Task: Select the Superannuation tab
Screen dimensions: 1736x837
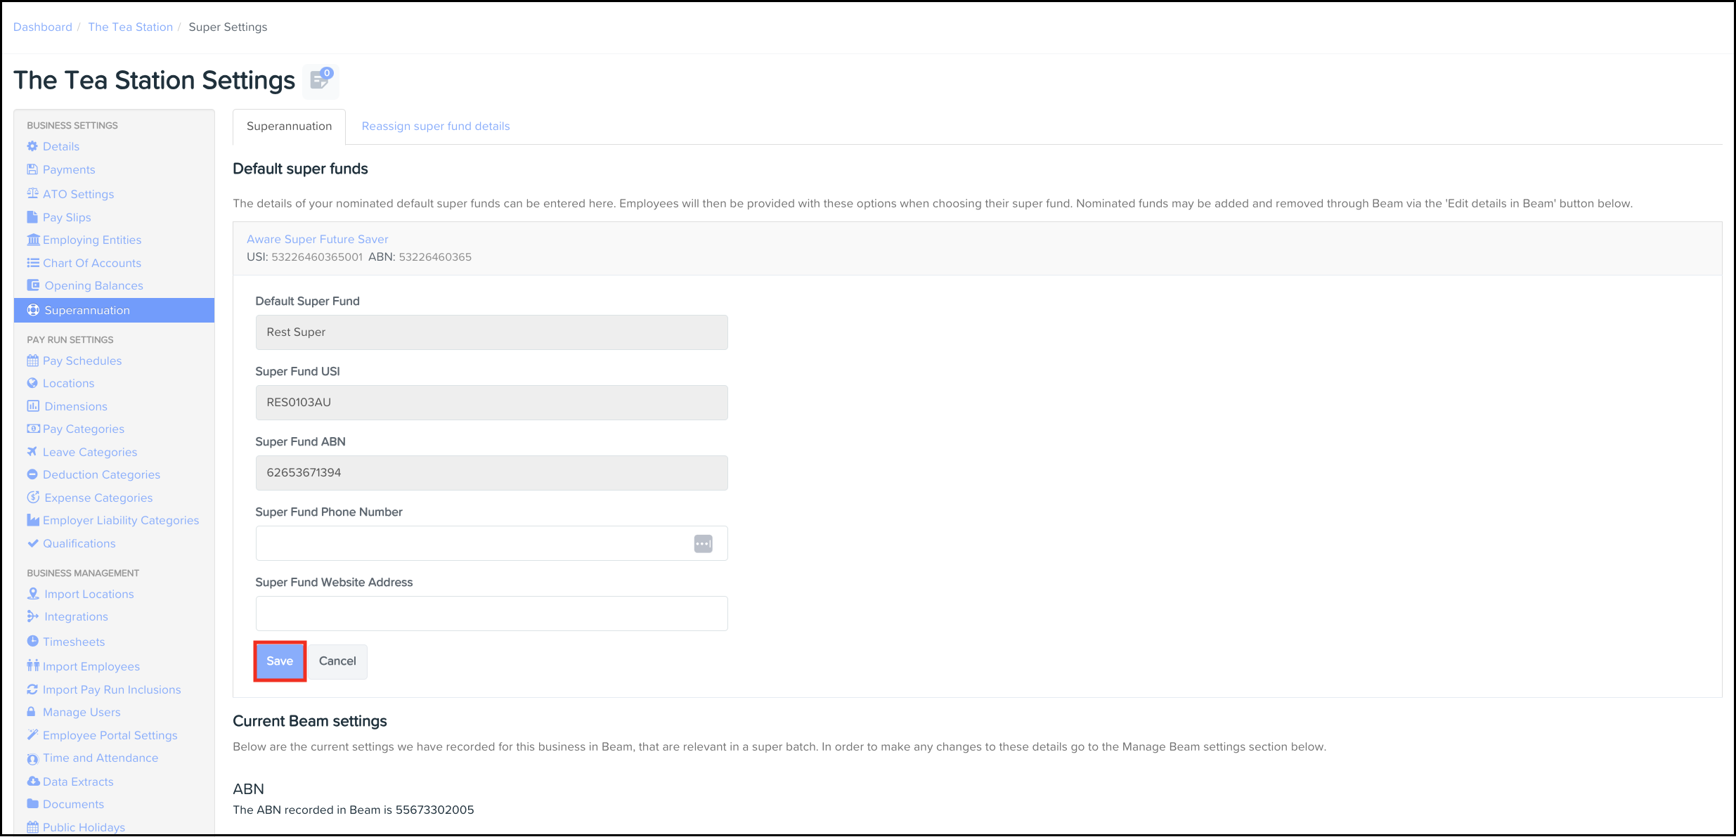Action: coord(289,126)
